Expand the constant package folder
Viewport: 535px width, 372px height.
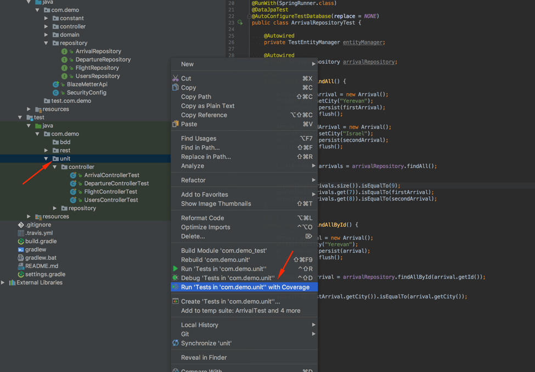tap(46, 18)
